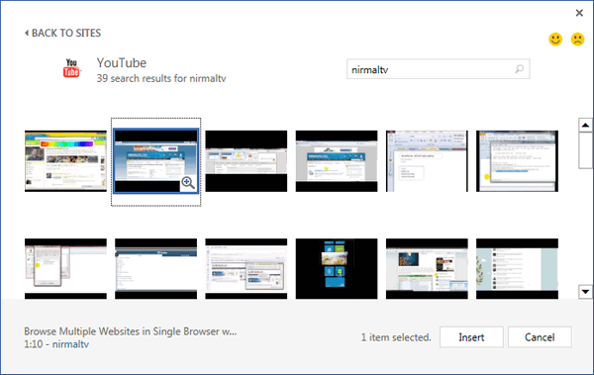This screenshot has width=594, height=375.
Task: Click the scrollbar up arrow
Action: tap(585, 125)
